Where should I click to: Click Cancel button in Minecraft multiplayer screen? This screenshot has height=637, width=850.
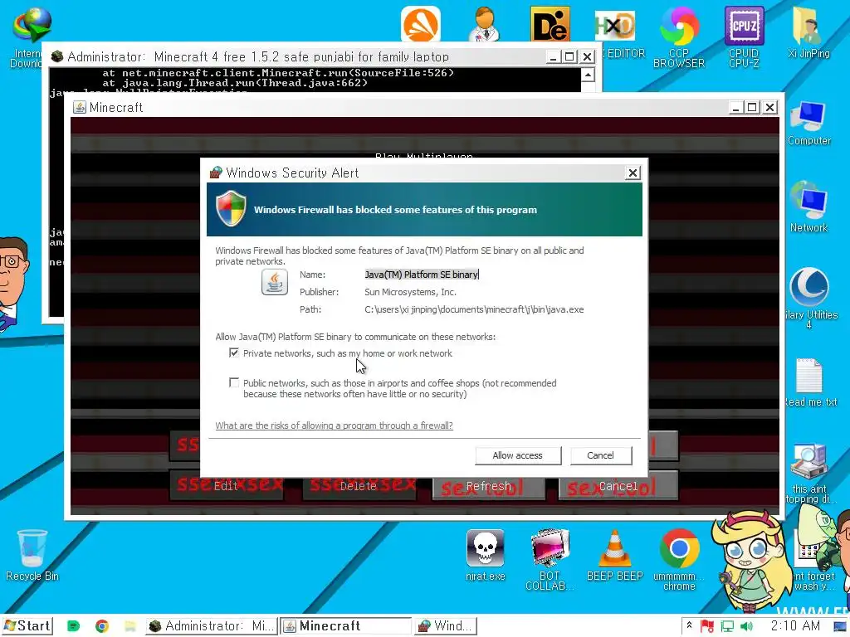coord(618,486)
